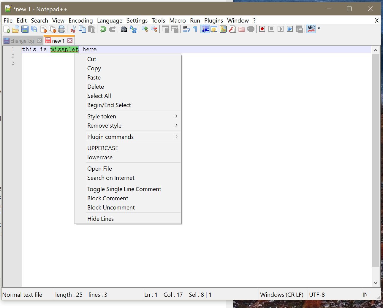Click the Paste clipboard toolbar icon
Screen dimensions: 383x308
(92, 29)
